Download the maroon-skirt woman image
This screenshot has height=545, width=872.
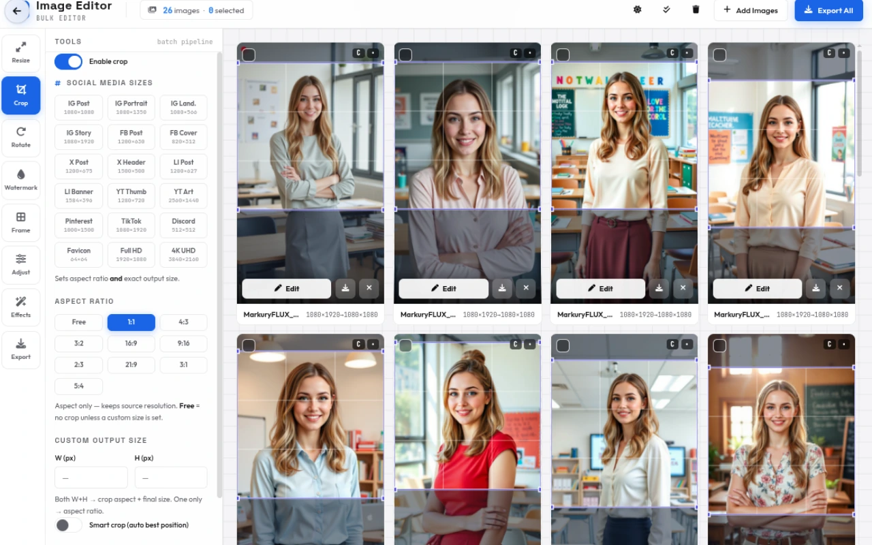coord(659,288)
